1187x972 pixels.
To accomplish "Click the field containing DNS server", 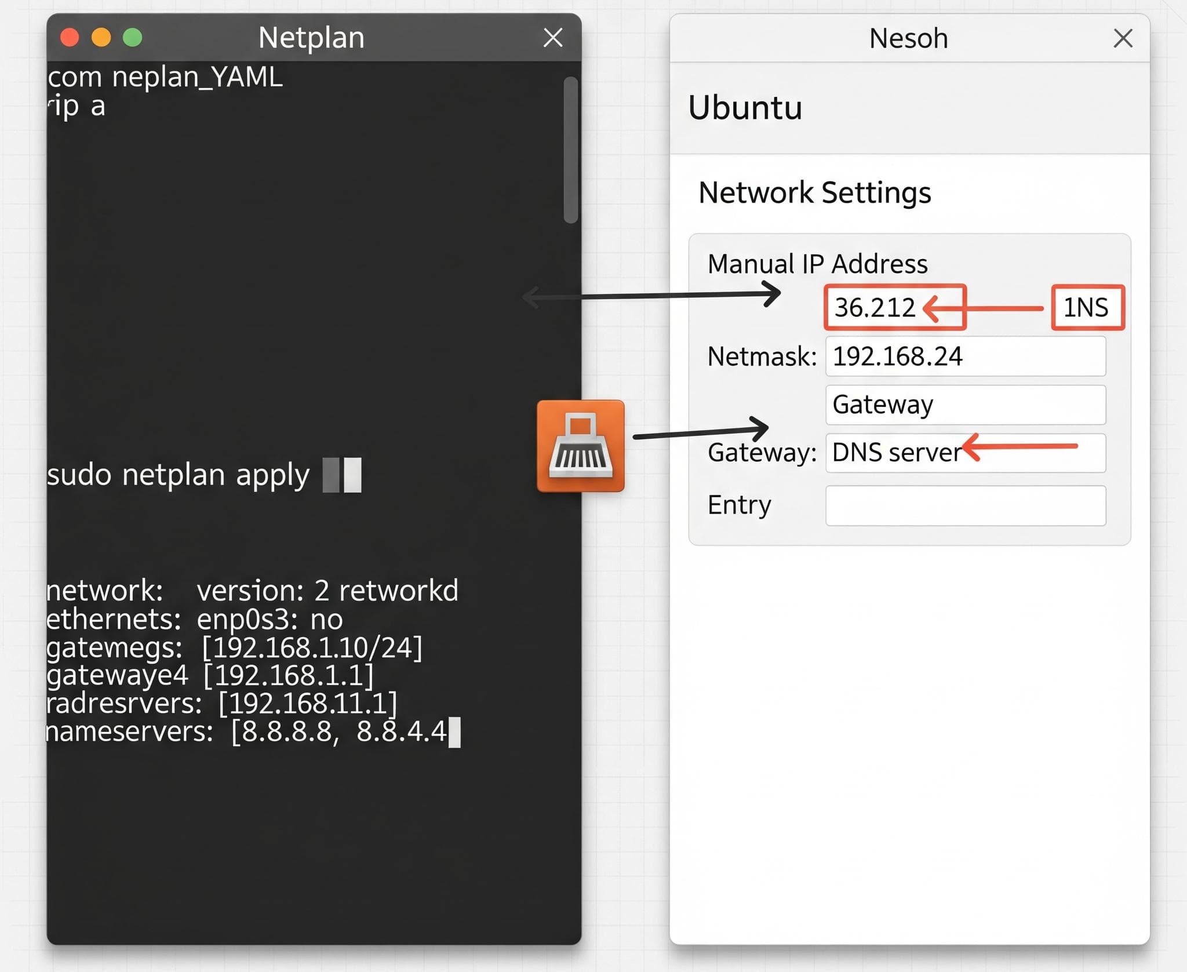I will pos(966,453).
